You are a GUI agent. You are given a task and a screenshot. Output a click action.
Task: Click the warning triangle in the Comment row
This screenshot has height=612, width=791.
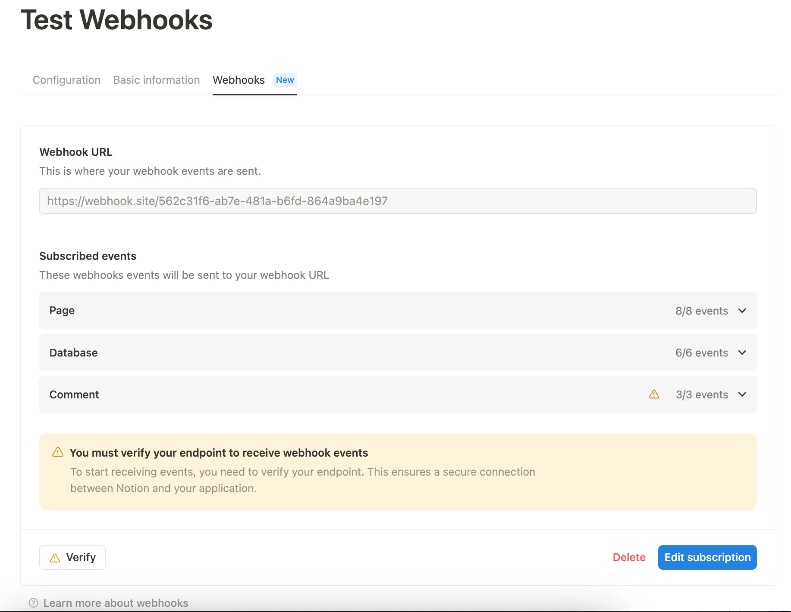[x=654, y=394]
